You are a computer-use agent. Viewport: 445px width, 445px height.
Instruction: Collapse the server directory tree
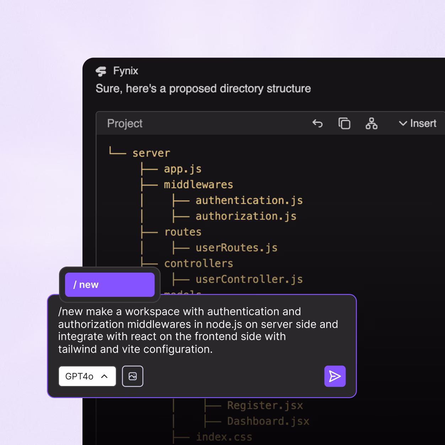pos(151,152)
